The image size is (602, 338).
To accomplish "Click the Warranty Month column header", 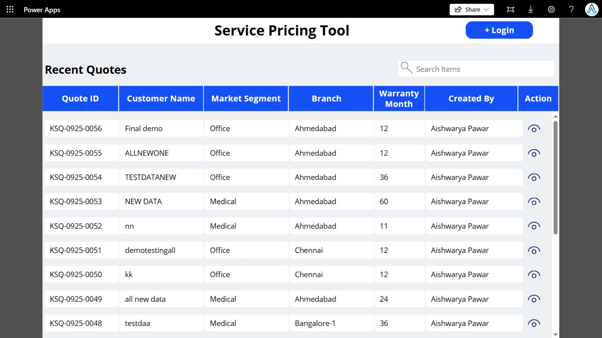I will [399, 99].
